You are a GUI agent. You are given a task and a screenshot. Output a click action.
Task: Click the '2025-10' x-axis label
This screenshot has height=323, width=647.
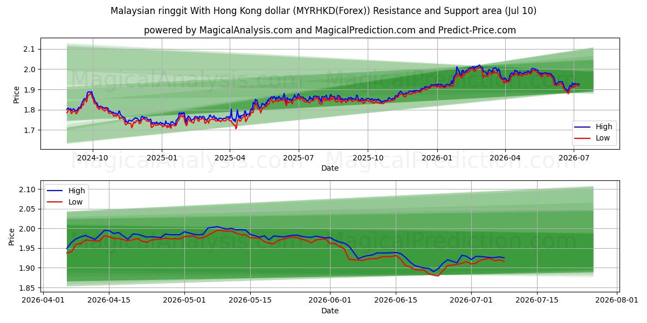coord(368,158)
